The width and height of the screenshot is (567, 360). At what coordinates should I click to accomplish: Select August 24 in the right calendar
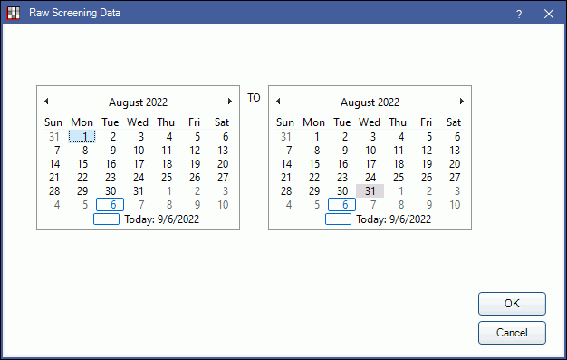[370, 178]
